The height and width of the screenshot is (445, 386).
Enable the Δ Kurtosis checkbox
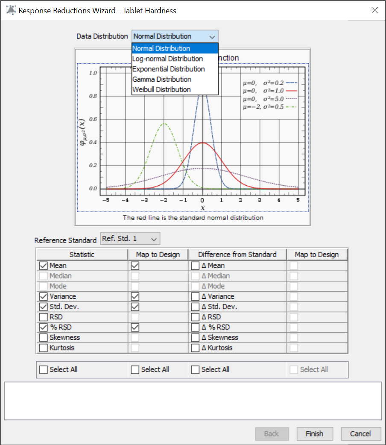point(195,347)
